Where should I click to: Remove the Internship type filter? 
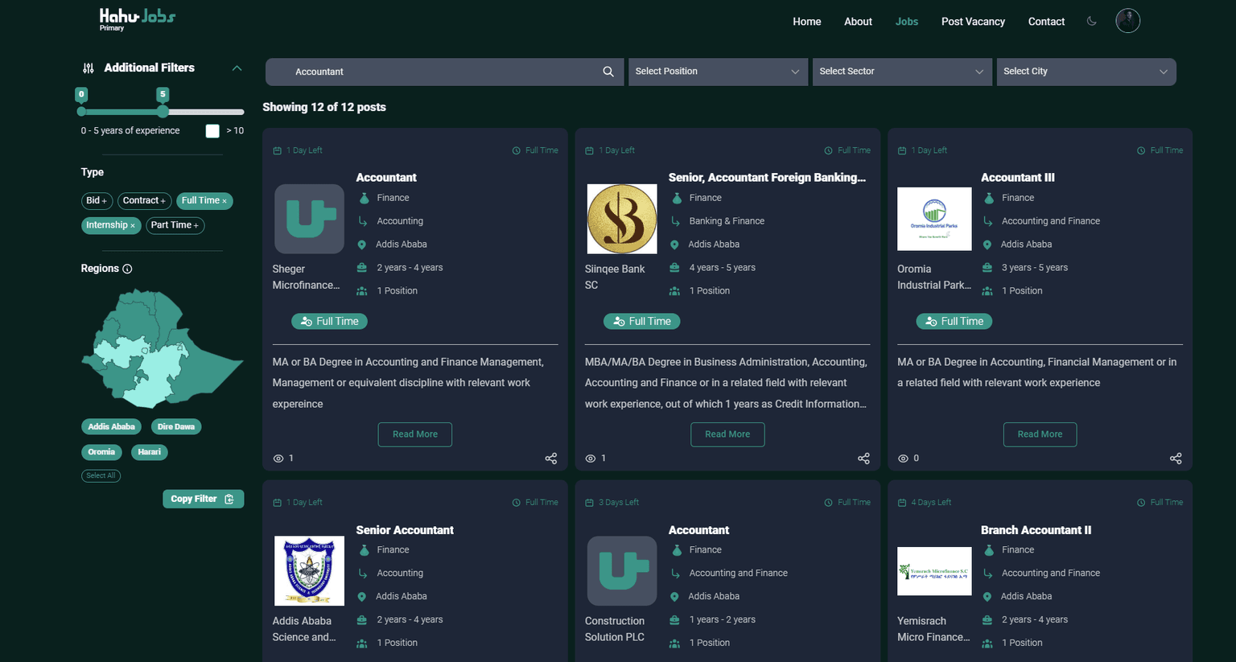pos(111,225)
